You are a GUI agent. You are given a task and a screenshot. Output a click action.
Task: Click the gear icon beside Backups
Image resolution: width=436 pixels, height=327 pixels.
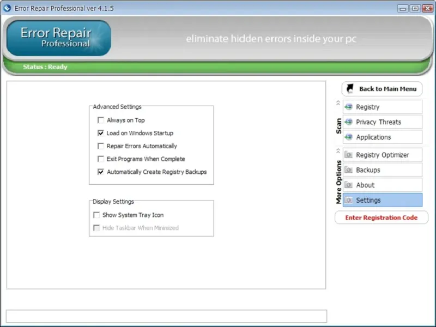(x=348, y=170)
